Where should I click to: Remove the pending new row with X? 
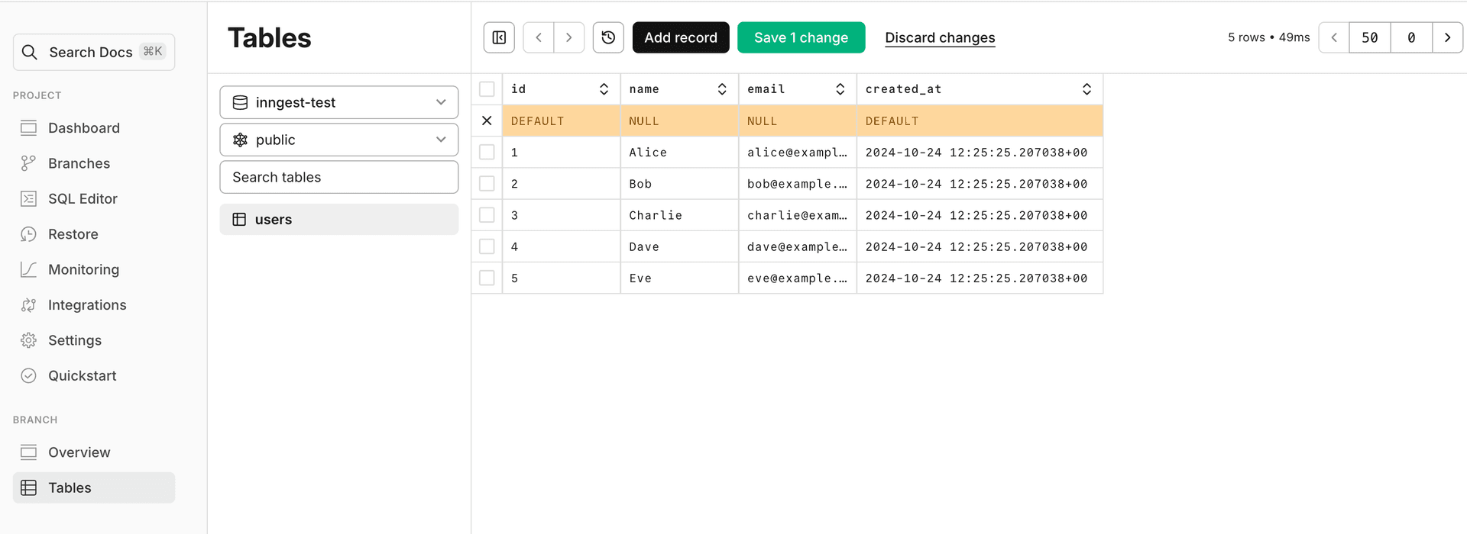coord(487,121)
